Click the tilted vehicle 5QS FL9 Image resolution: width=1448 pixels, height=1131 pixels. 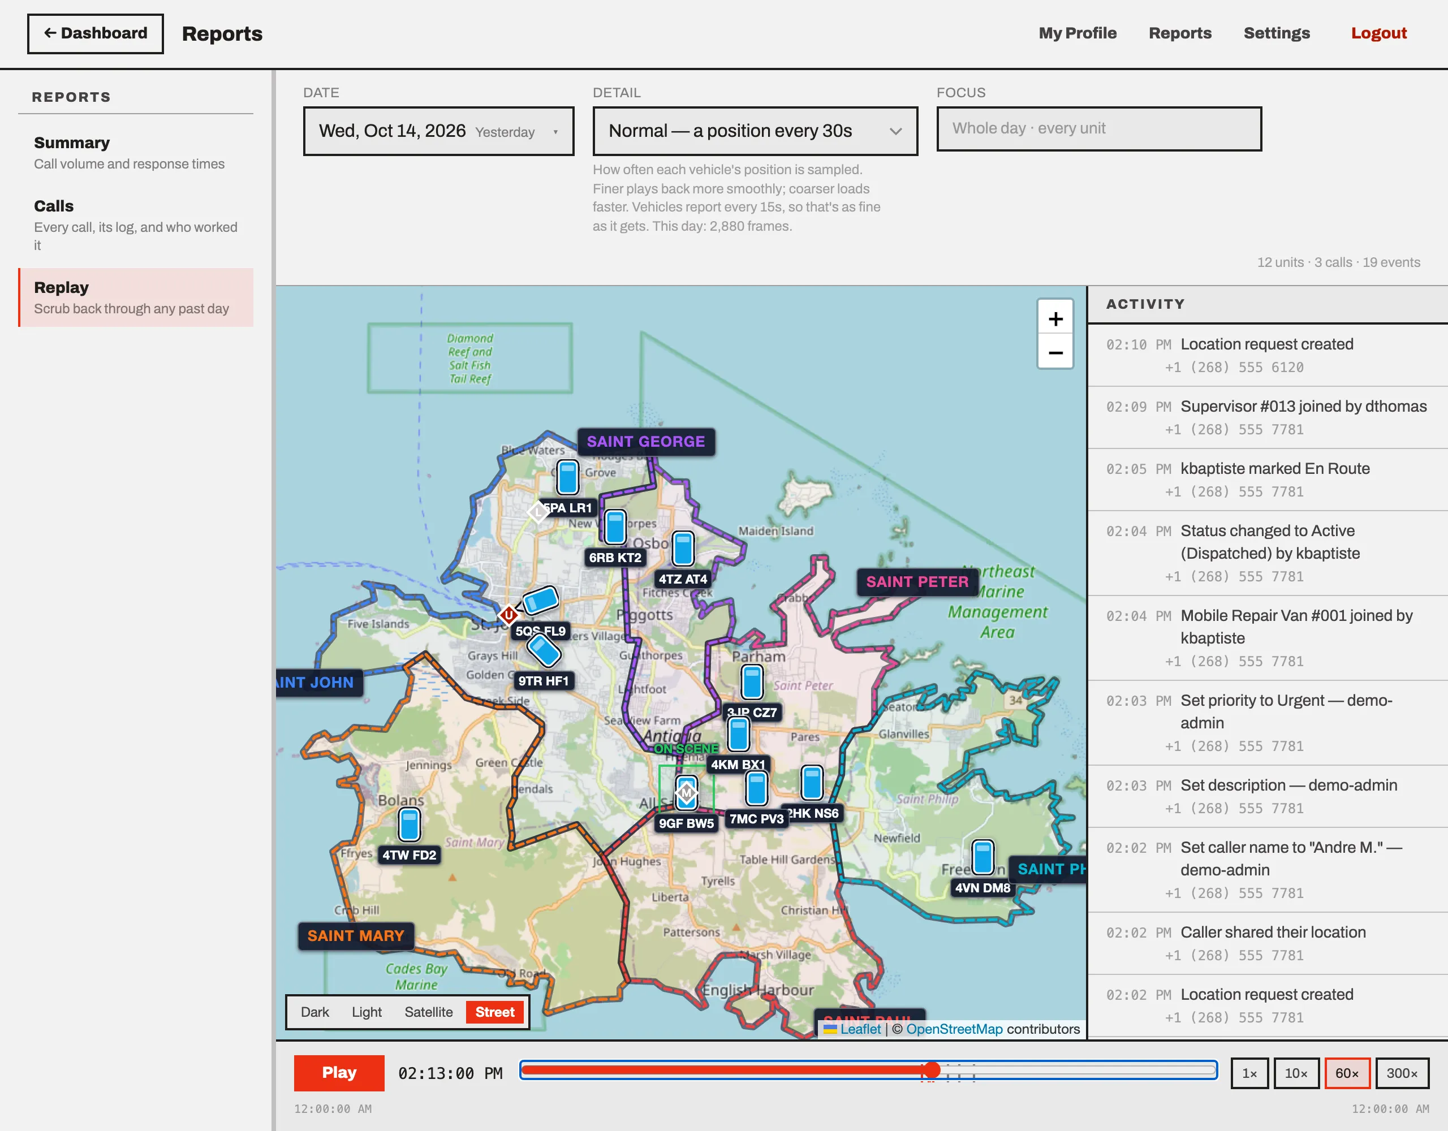click(540, 601)
